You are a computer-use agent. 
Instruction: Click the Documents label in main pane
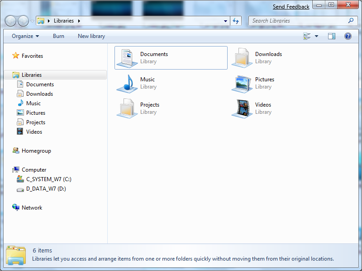click(x=154, y=54)
